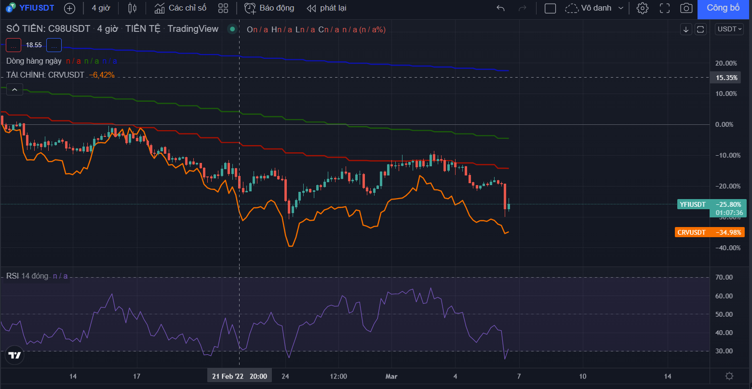
Task: Take a chart snapshot with camera icon
Action: (686, 8)
